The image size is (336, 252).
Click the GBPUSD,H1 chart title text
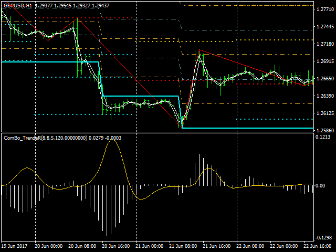pos(19,5)
